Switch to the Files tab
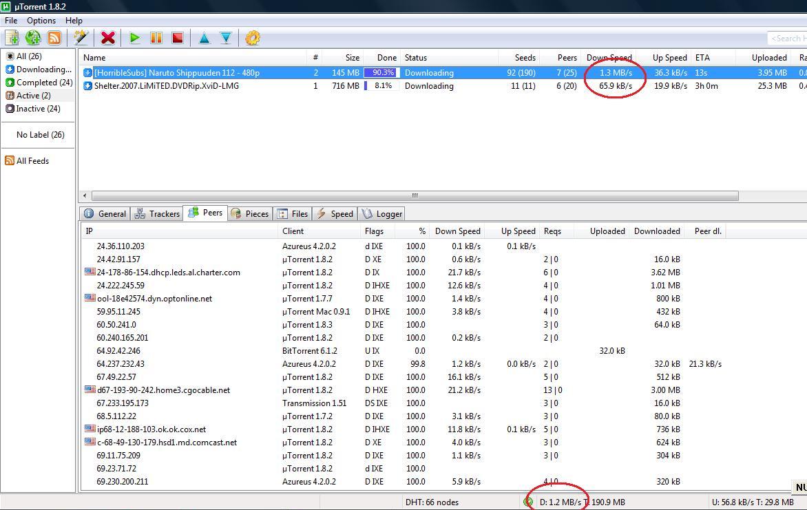This screenshot has width=807, height=510. [293, 213]
